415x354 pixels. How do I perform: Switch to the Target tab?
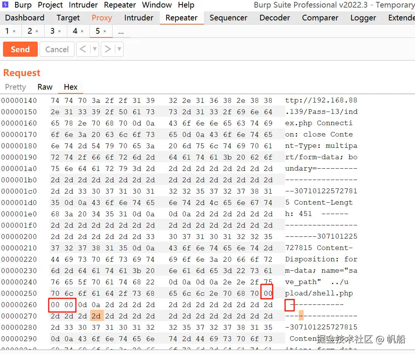(x=68, y=18)
